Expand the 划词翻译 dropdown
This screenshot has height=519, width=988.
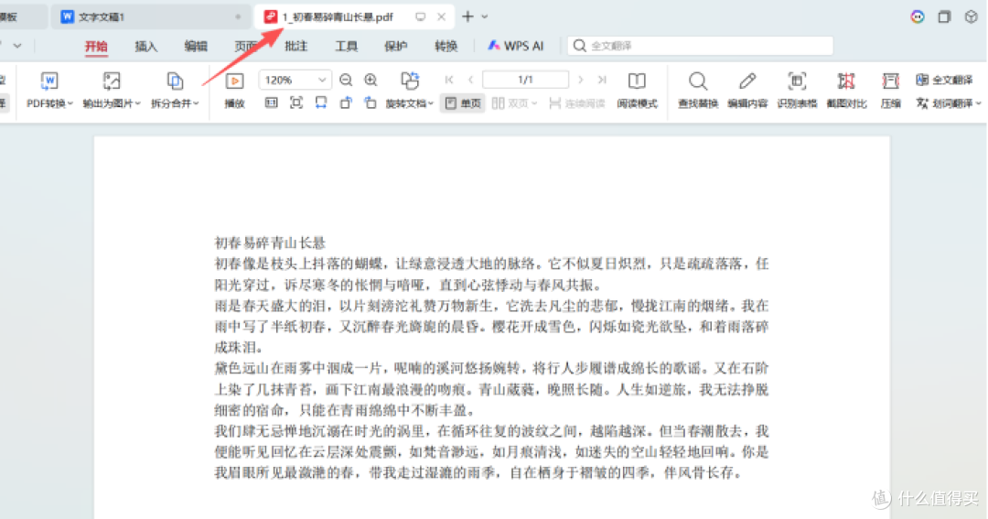978,103
